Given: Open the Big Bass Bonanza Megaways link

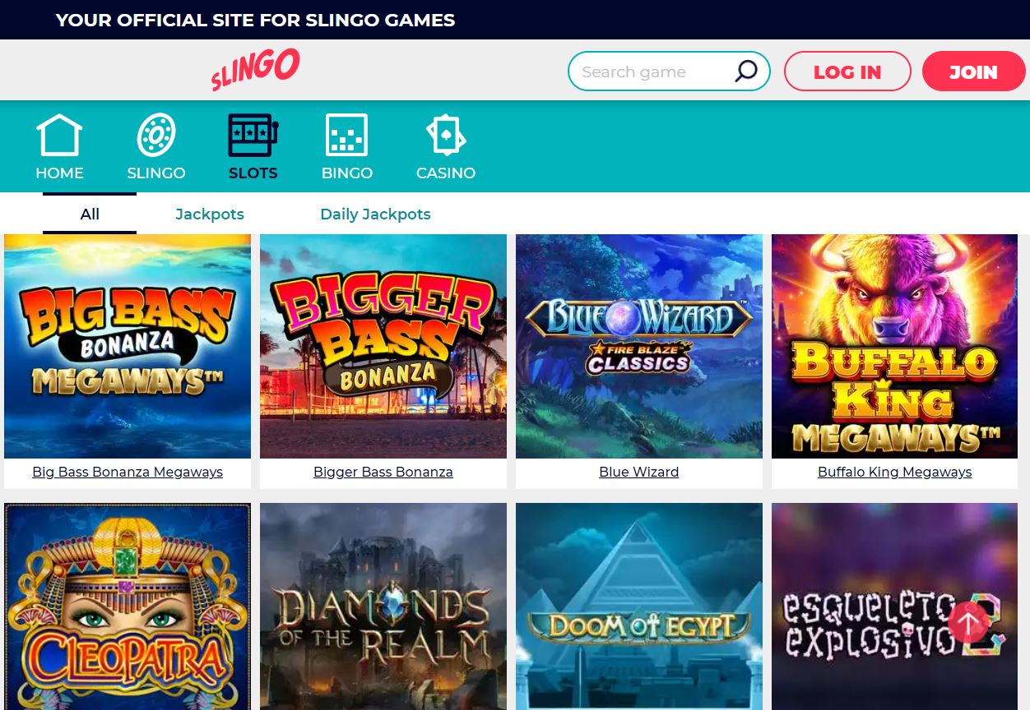Looking at the screenshot, I should pyautogui.click(x=128, y=473).
